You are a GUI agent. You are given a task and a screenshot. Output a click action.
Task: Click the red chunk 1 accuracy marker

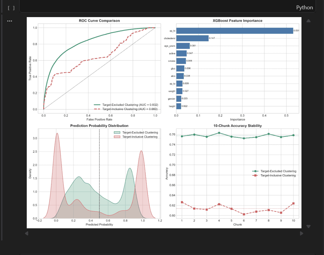click(x=182, y=202)
